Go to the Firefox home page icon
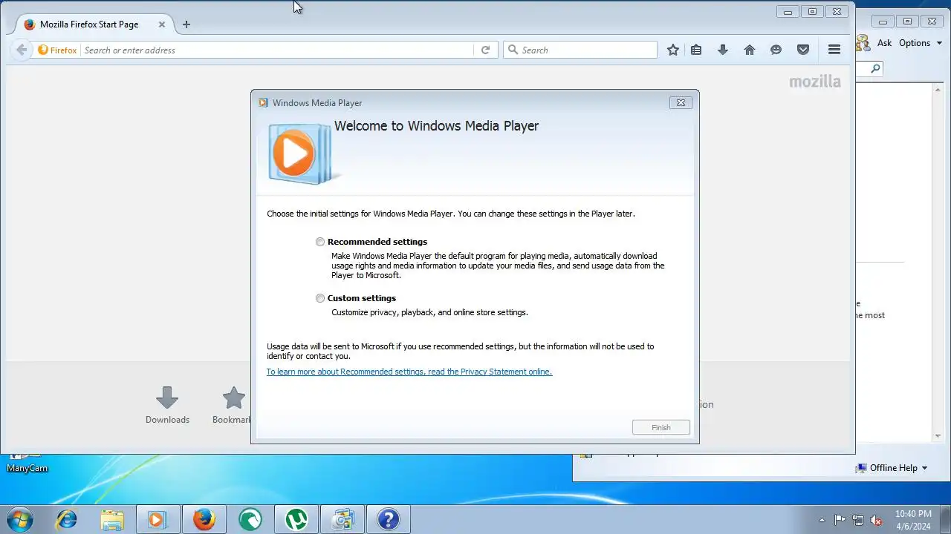The width and height of the screenshot is (951, 534). (x=750, y=50)
